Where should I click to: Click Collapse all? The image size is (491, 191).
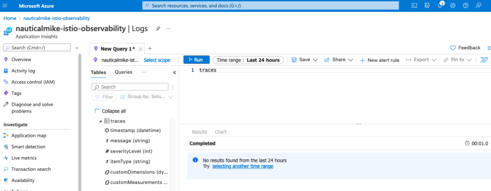point(111,111)
